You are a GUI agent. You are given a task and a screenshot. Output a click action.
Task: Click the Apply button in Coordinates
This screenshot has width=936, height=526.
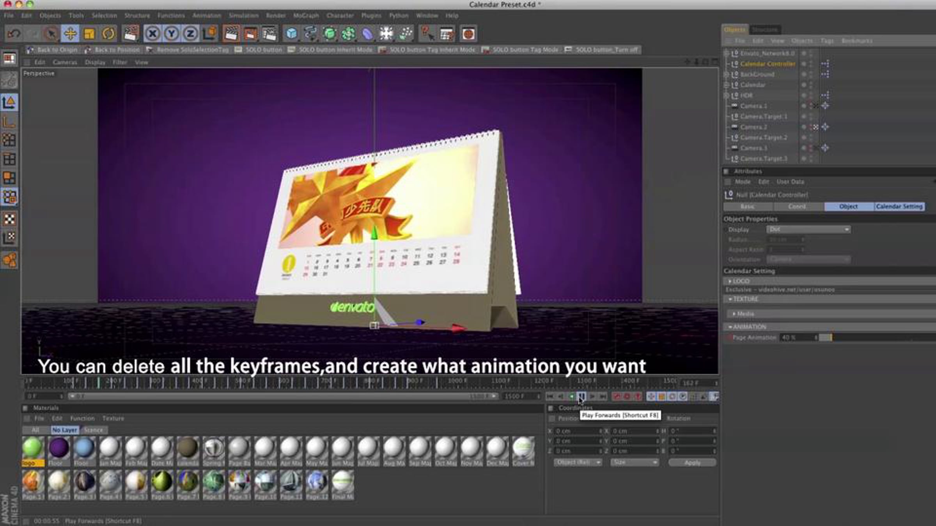(692, 462)
